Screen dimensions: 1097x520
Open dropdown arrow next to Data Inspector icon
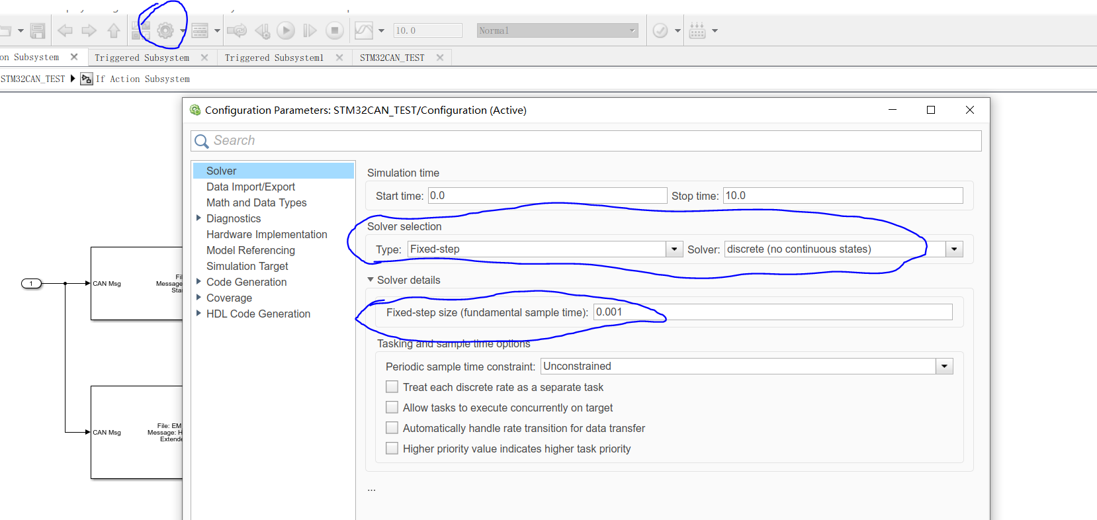381,30
